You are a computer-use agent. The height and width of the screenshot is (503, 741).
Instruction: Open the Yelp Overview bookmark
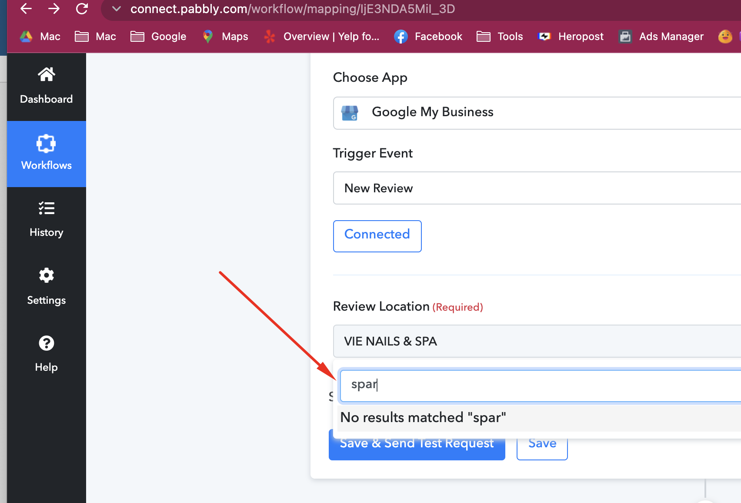pyautogui.click(x=321, y=37)
